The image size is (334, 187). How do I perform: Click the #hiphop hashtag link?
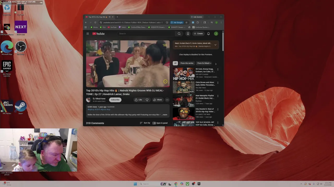(91, 109)
